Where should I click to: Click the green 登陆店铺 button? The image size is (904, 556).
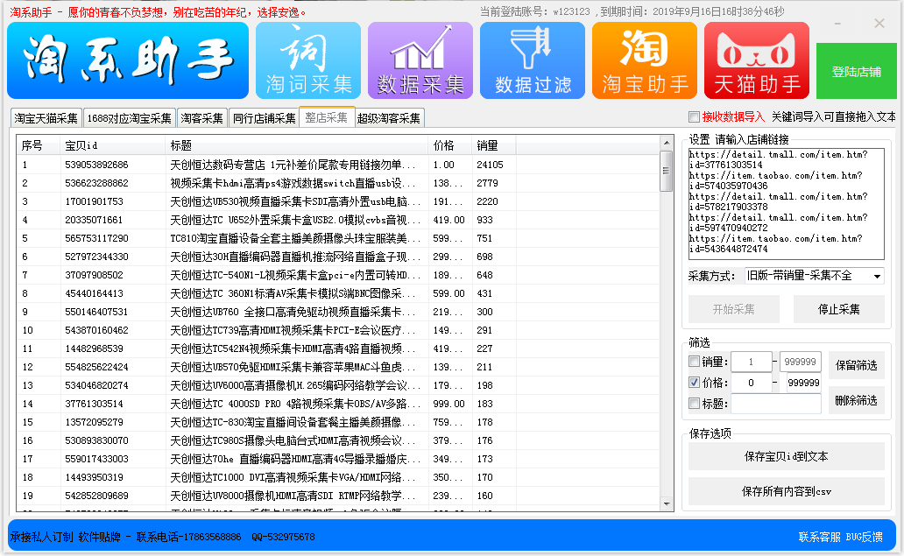coord(856,72)
